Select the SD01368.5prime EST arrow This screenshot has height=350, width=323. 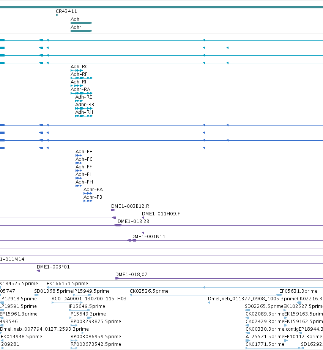pyautogui.click(x=36, y=295)
